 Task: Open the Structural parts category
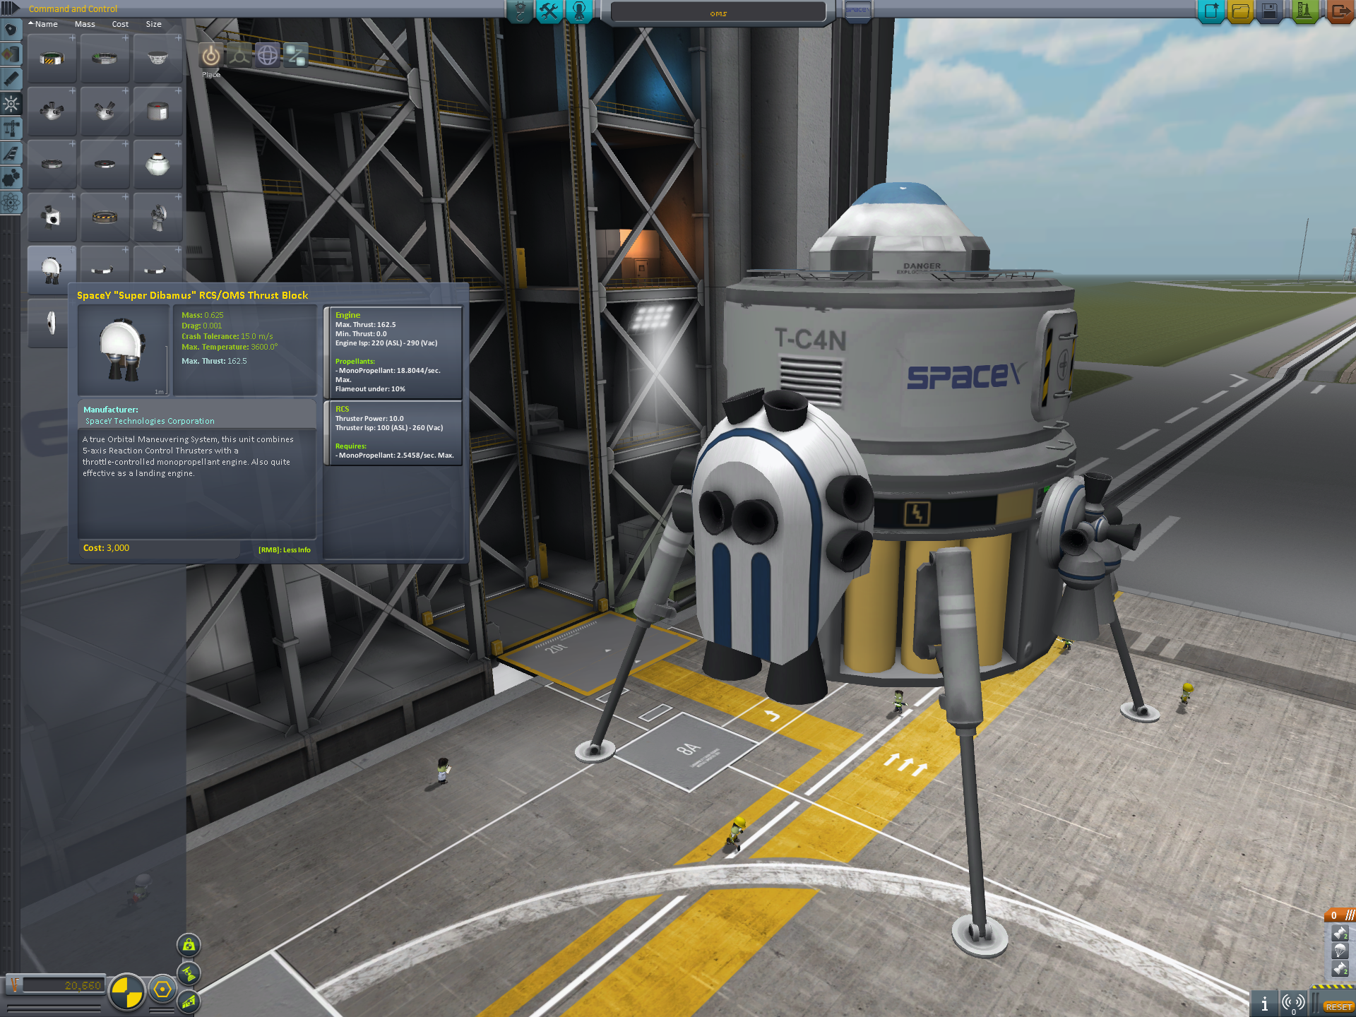[11, 129]
